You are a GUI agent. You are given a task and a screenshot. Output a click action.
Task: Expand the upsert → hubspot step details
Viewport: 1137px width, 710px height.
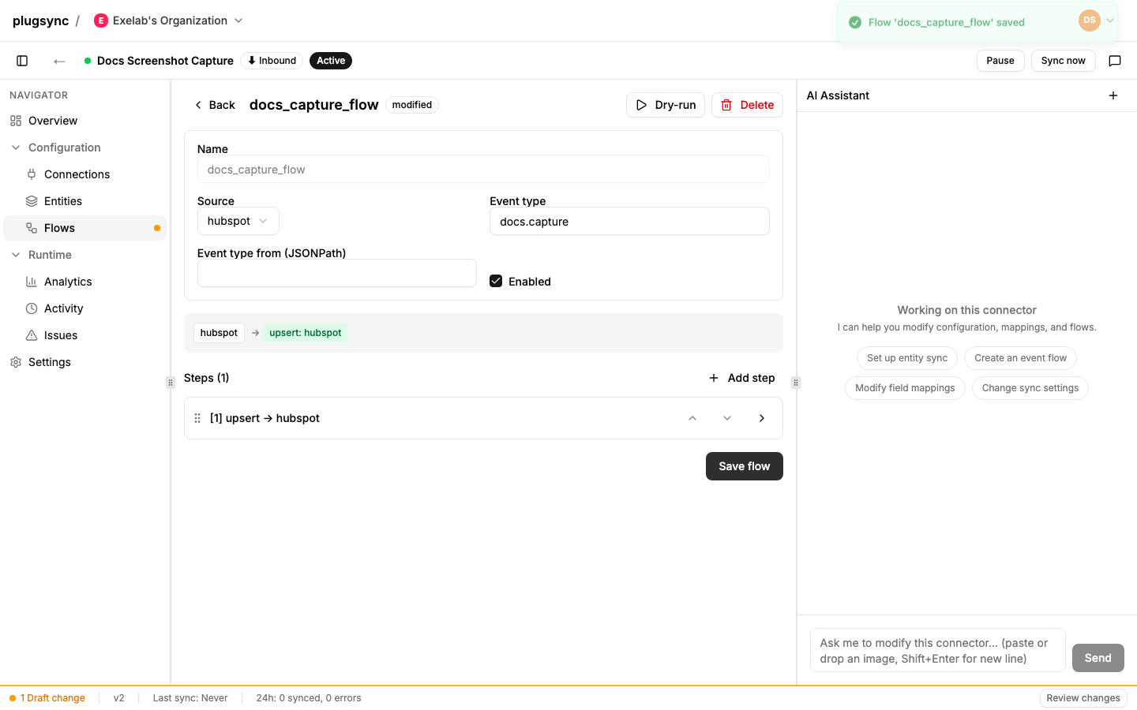(762, 418)
